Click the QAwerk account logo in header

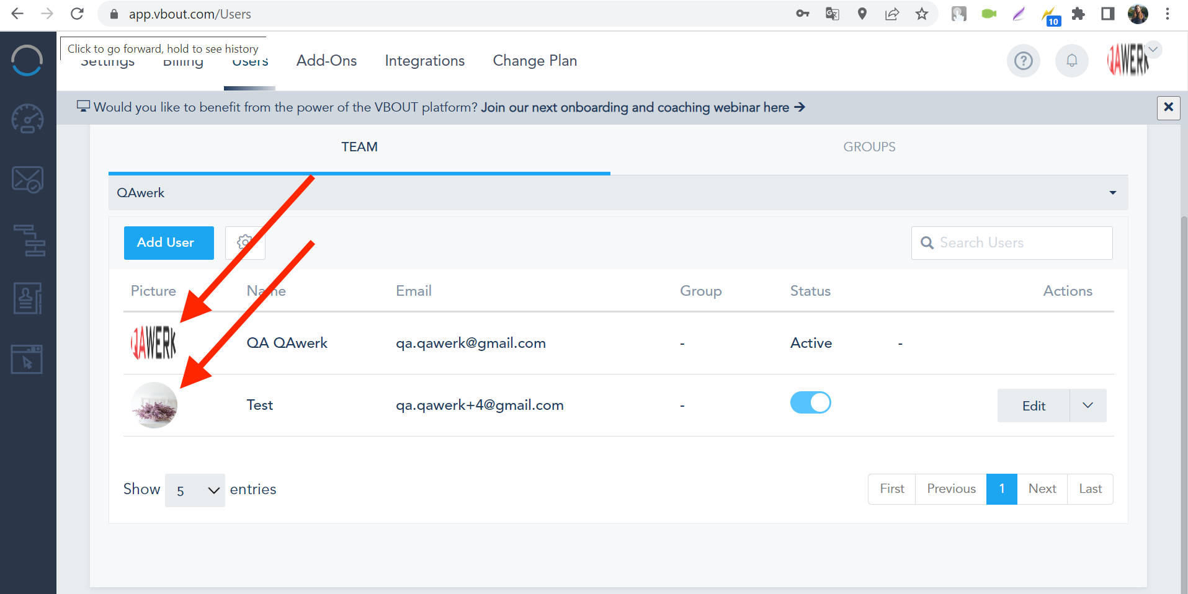coord(1127,60)
